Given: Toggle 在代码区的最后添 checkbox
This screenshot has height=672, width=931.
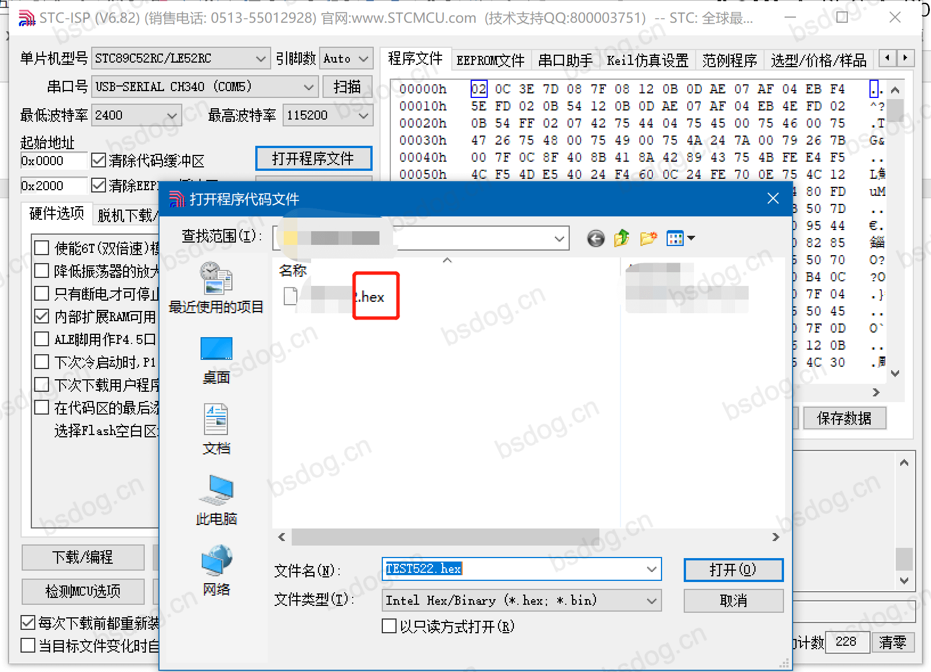Looking at the screenshot, I should (x=42, y=407).
